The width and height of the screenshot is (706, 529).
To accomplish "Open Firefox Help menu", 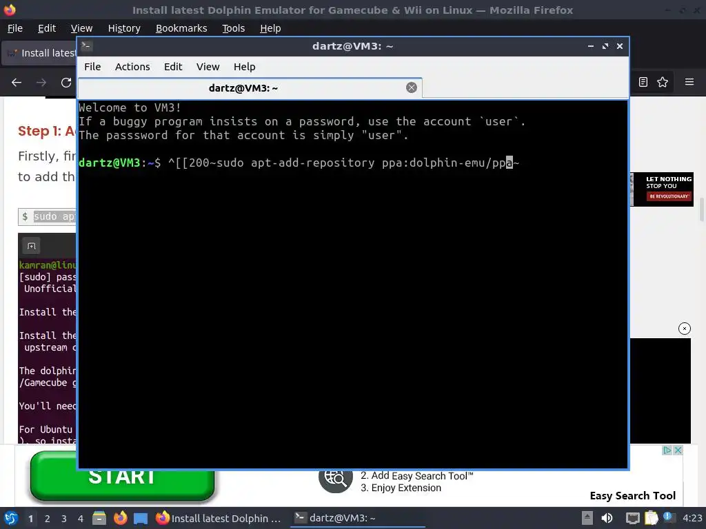I will 270,28.
